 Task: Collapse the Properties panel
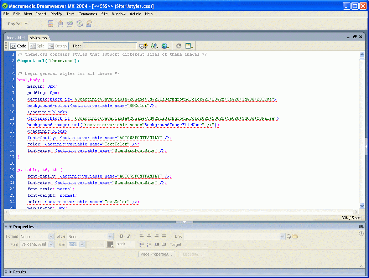pyautogui.click(x=11, y=227)
